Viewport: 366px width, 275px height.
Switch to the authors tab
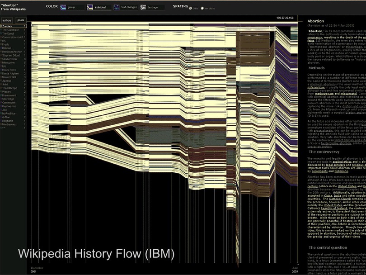(x=7, y=20)
